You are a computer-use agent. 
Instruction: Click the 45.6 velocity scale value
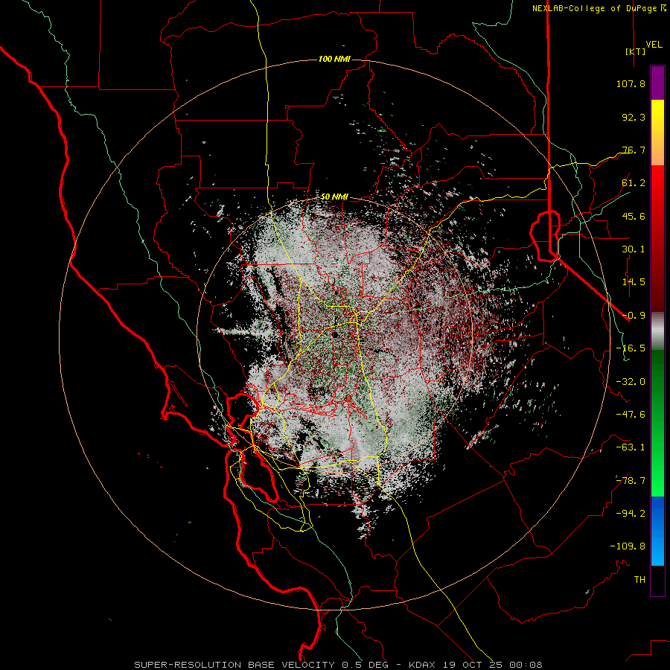634,216
